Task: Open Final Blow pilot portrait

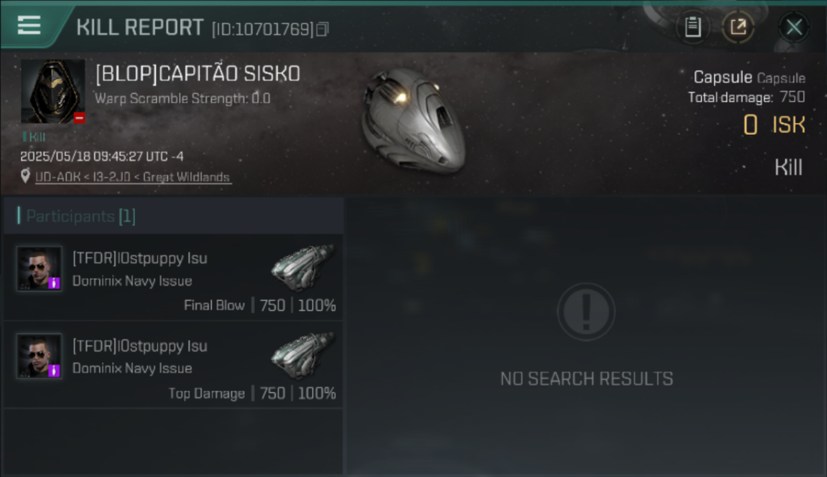Action: (x=39, y=268)
